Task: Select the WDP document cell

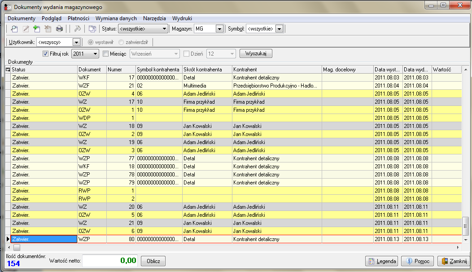Action: tap(92, 118)
